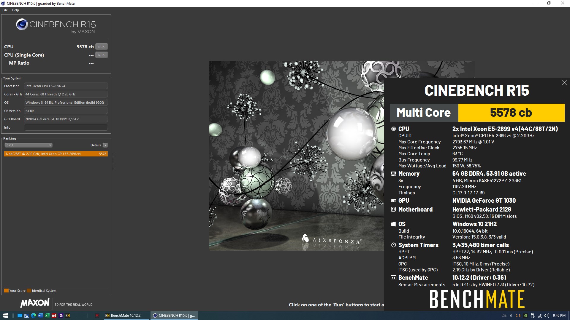Click the BENCHMATE logo in overlay
This screenshot has width=570, height=320.
477,299
